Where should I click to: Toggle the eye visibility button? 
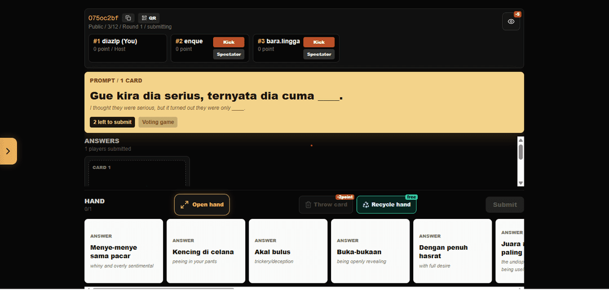511,22
